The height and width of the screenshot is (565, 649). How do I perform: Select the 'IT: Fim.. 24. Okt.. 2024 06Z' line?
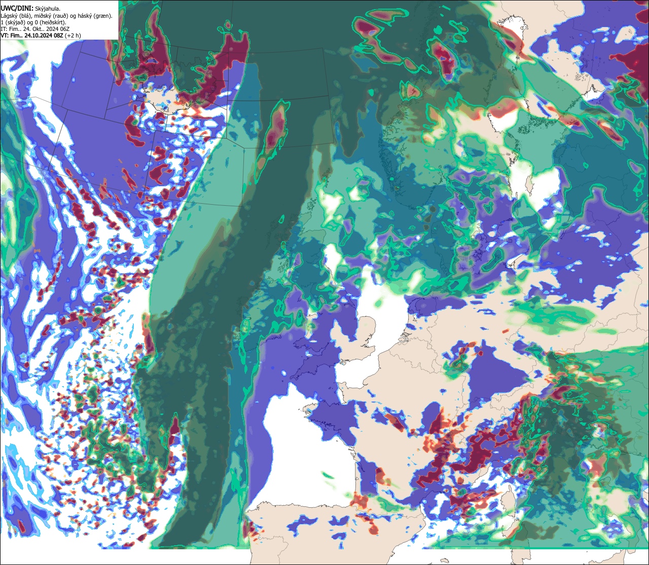(x=35, y=29)
